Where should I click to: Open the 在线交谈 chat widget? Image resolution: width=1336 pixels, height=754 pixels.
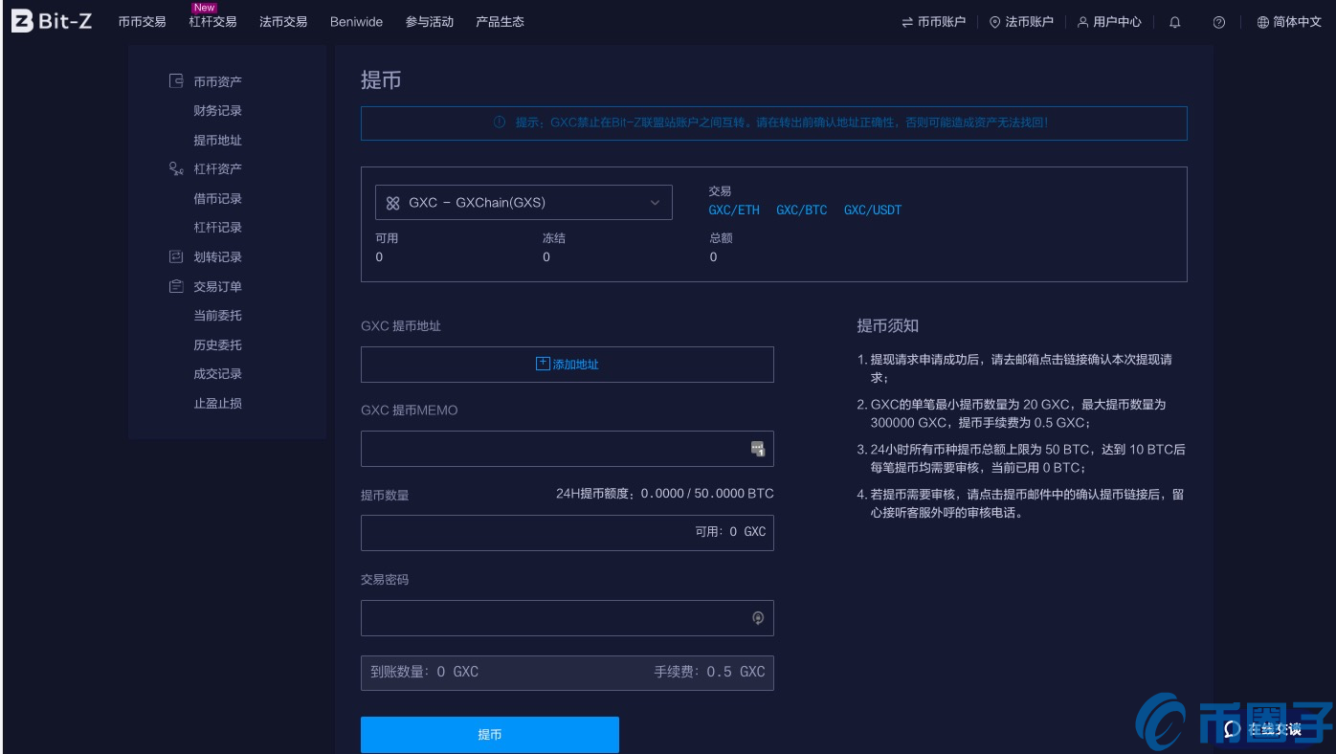[1262, 730]
